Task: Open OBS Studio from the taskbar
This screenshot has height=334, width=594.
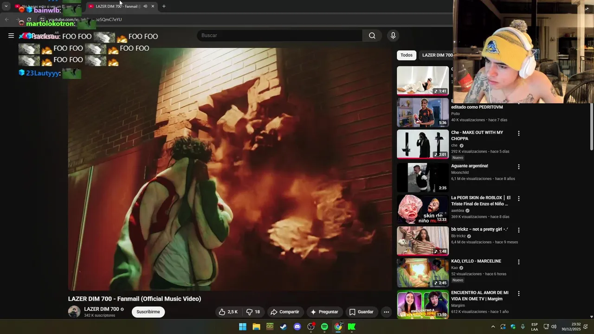Action: click(x=311, y=327)
